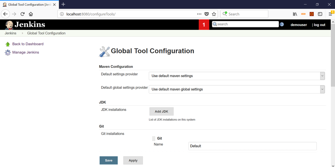The height and width of the screenshot is (167, 335).
Task: Open Back to Dashboard link
Action: click(28, 44)
